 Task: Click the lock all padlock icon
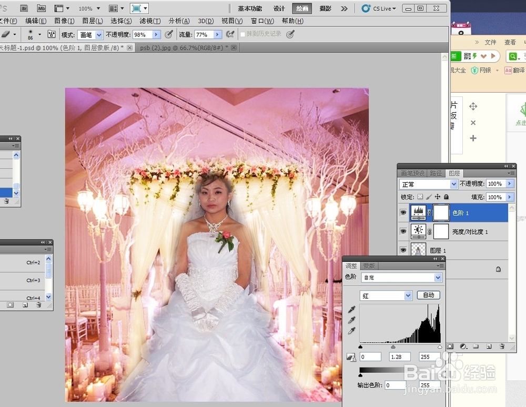point(446,197)
